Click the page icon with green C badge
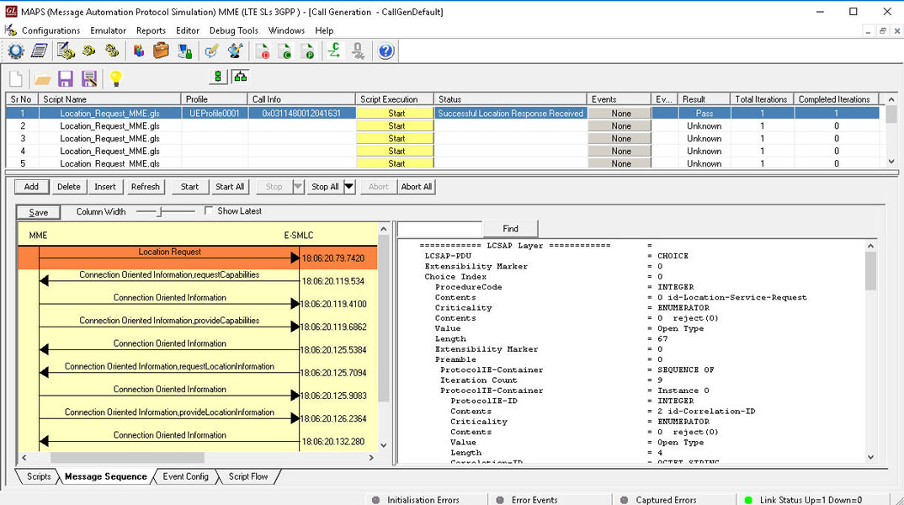Screen dimensions: 904x505 (284, 51)
